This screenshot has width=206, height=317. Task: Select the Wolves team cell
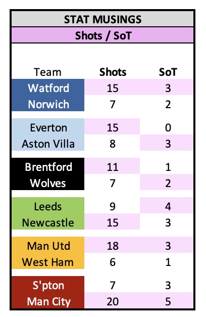48,182
